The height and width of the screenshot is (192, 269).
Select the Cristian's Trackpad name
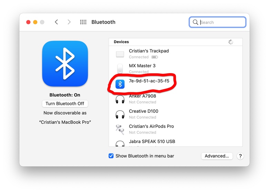149,51
